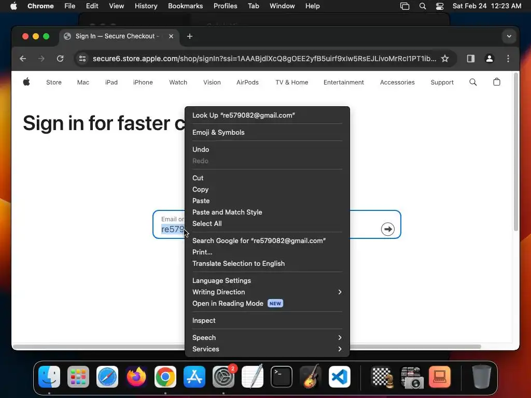531x398 pixels.
Task: Choose Print... in context menu
Action: pos(267,252)
